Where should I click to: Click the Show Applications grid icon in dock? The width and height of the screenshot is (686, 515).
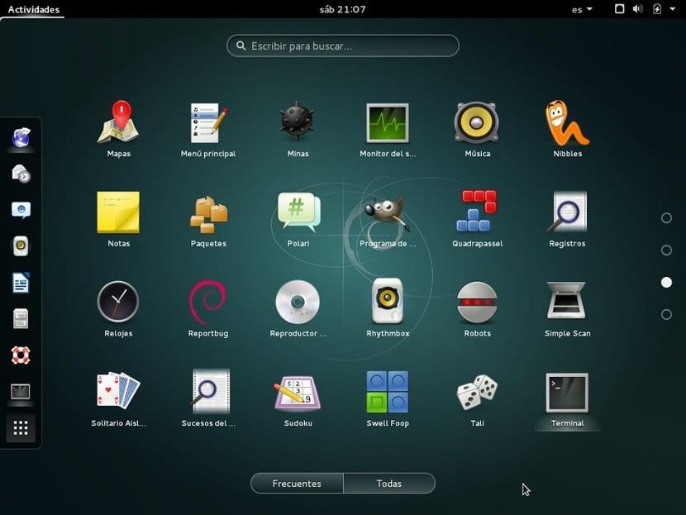[21, 428]
